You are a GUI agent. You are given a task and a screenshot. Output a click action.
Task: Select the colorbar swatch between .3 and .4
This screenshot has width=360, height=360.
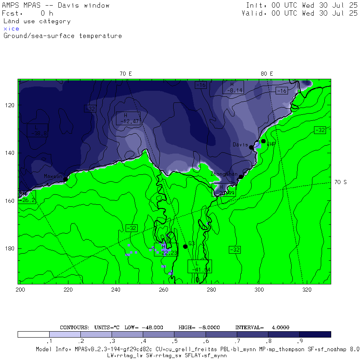click(128, 334)
